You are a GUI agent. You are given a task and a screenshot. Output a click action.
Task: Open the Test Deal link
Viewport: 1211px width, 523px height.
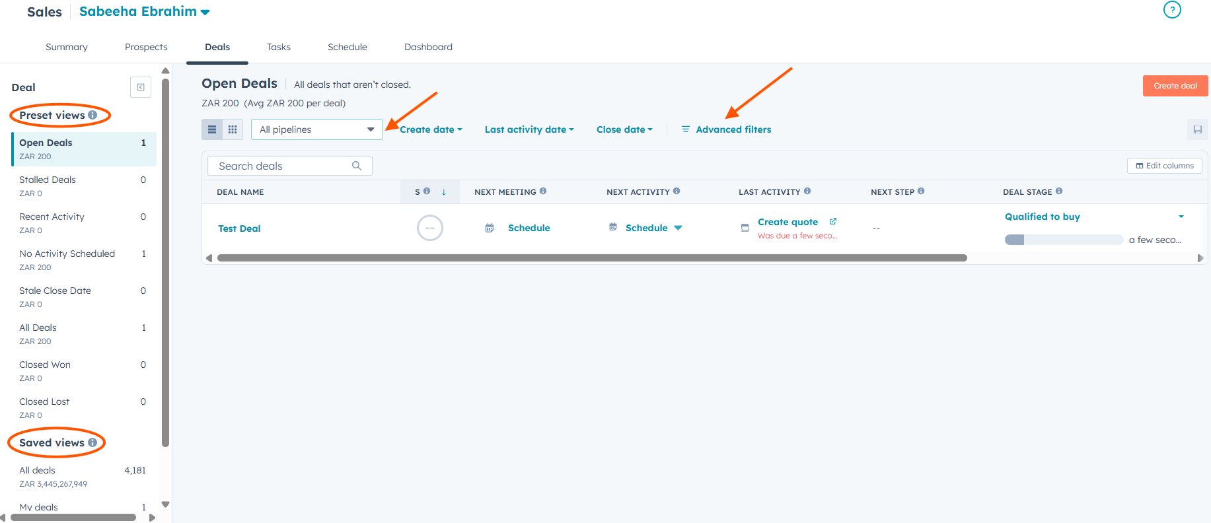pos(239,228)
